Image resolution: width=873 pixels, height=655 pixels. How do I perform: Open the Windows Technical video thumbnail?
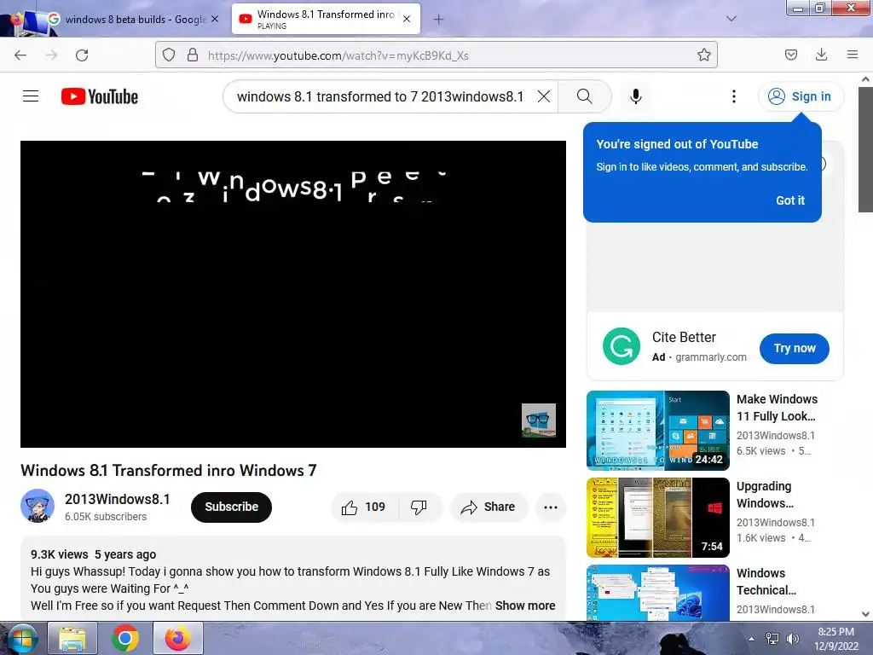[x=658, y=593]
